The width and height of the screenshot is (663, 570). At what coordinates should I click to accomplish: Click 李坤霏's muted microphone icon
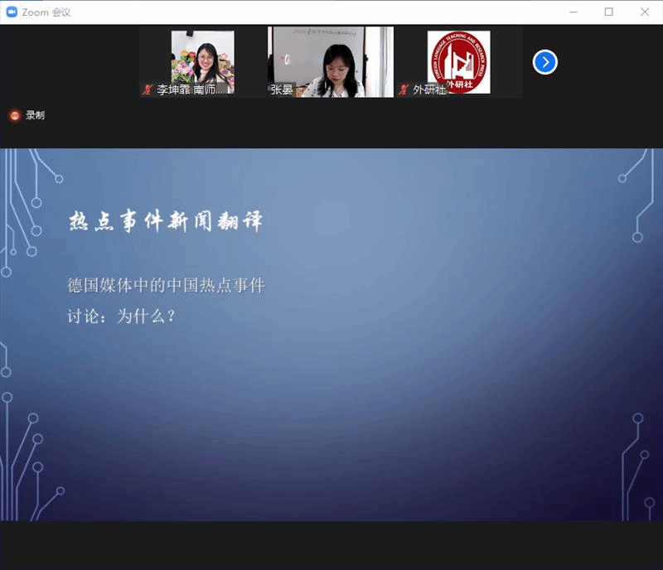coord(148,89)
